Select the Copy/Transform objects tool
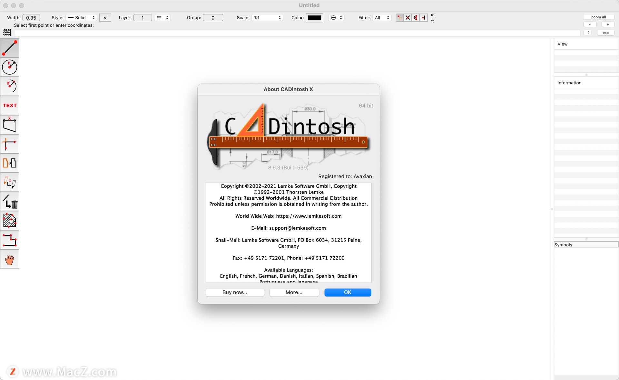Image resolution: width=619 pixels, height=380 pixels. point(10,163)
